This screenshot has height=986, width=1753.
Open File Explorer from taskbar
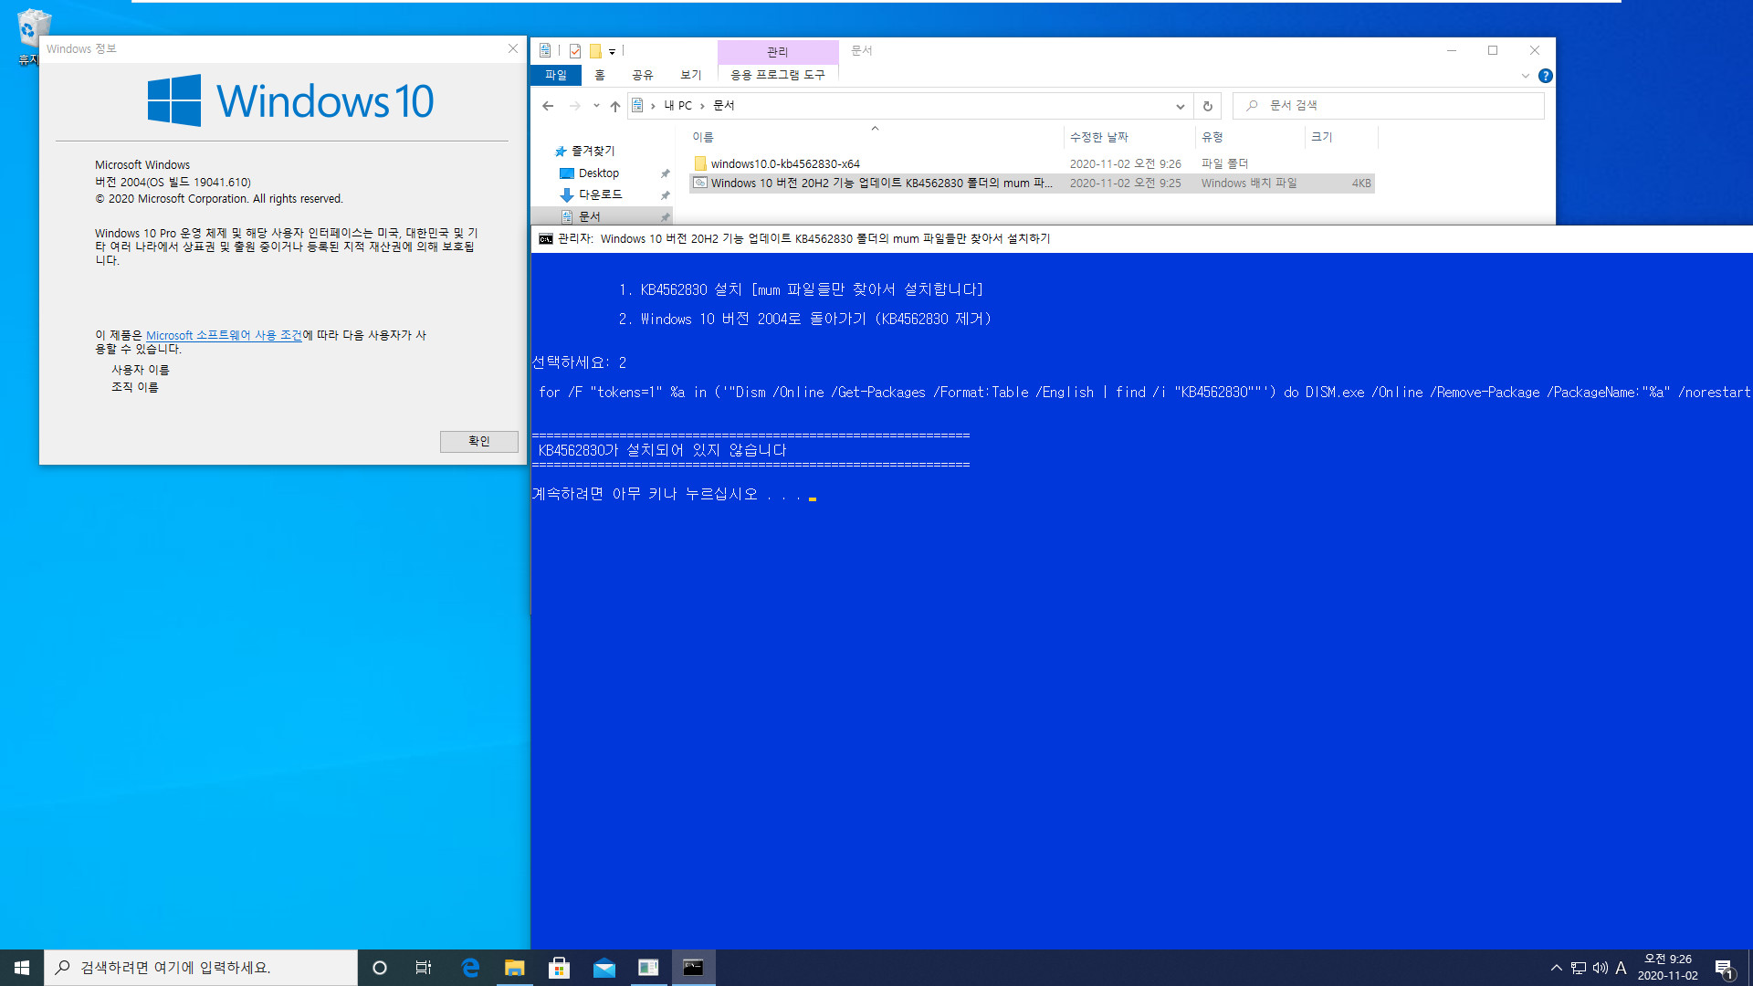tap(515, 968)
